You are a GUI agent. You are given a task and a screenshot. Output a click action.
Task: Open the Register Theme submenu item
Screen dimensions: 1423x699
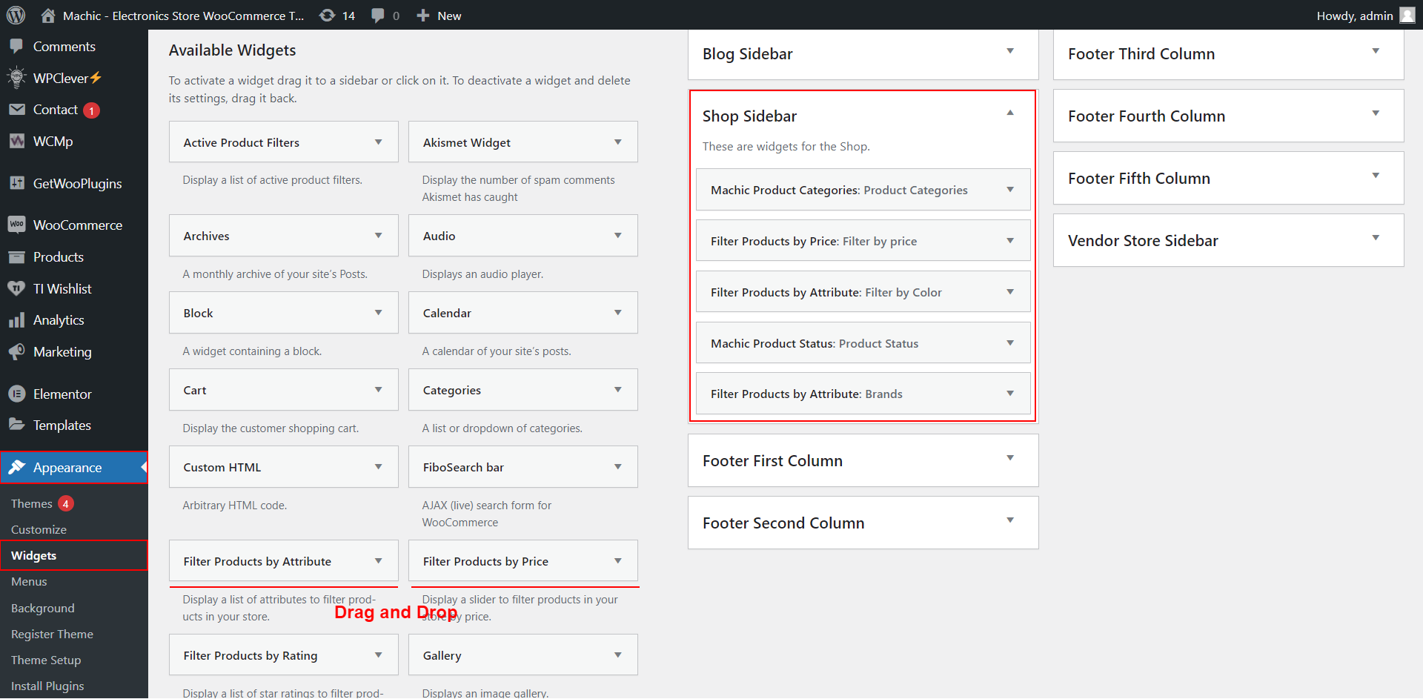coord(52,635)
